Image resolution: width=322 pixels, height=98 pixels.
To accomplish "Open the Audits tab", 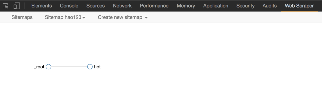I will pos(270,6).
